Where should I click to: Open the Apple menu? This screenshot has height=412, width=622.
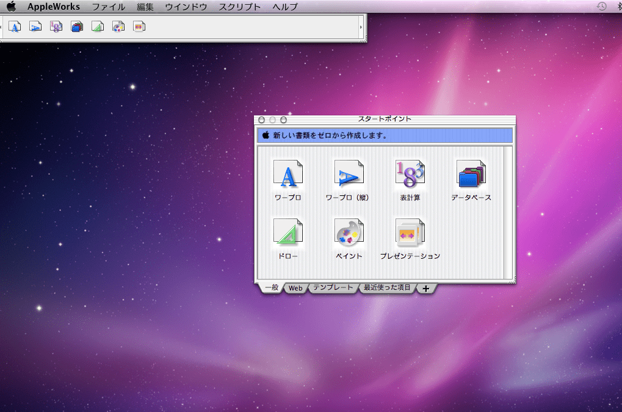pos(12,6)
